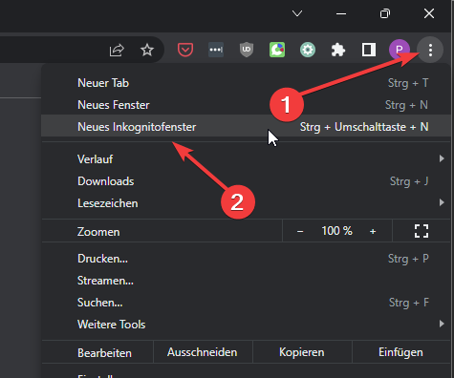
Task: Toggle the side panel icon
Action: pyautogui.click(x=369, y=50)
